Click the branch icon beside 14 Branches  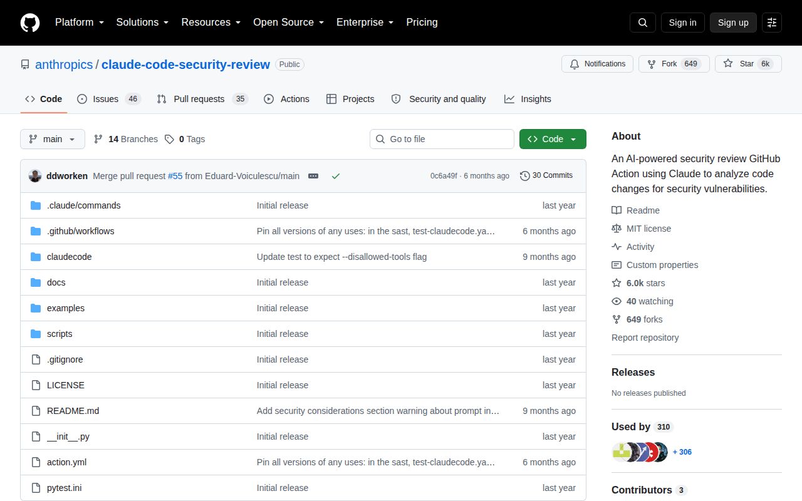click(x=98, y=139)
